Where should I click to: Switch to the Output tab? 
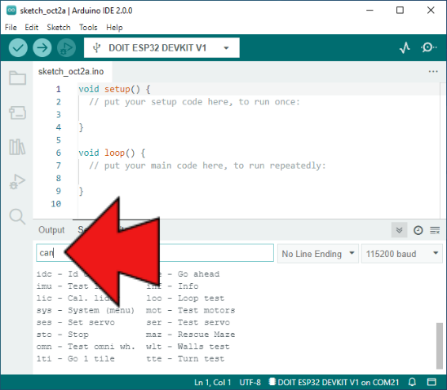tap(51, 230)
